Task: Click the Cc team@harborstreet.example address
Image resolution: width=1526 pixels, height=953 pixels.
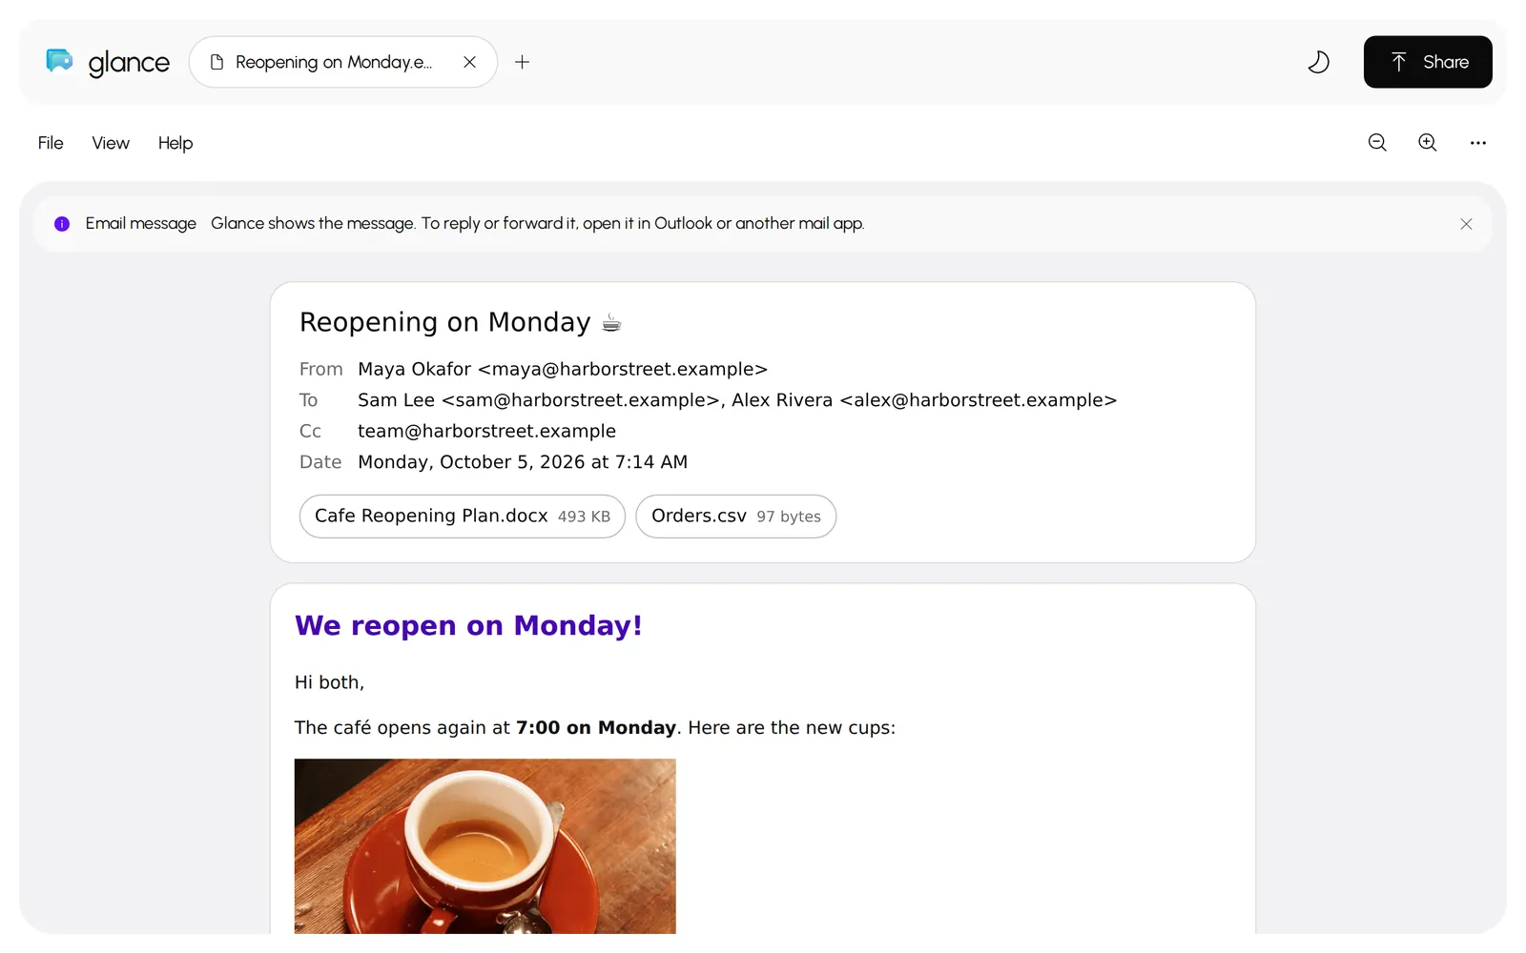Action: coord(486,431)
